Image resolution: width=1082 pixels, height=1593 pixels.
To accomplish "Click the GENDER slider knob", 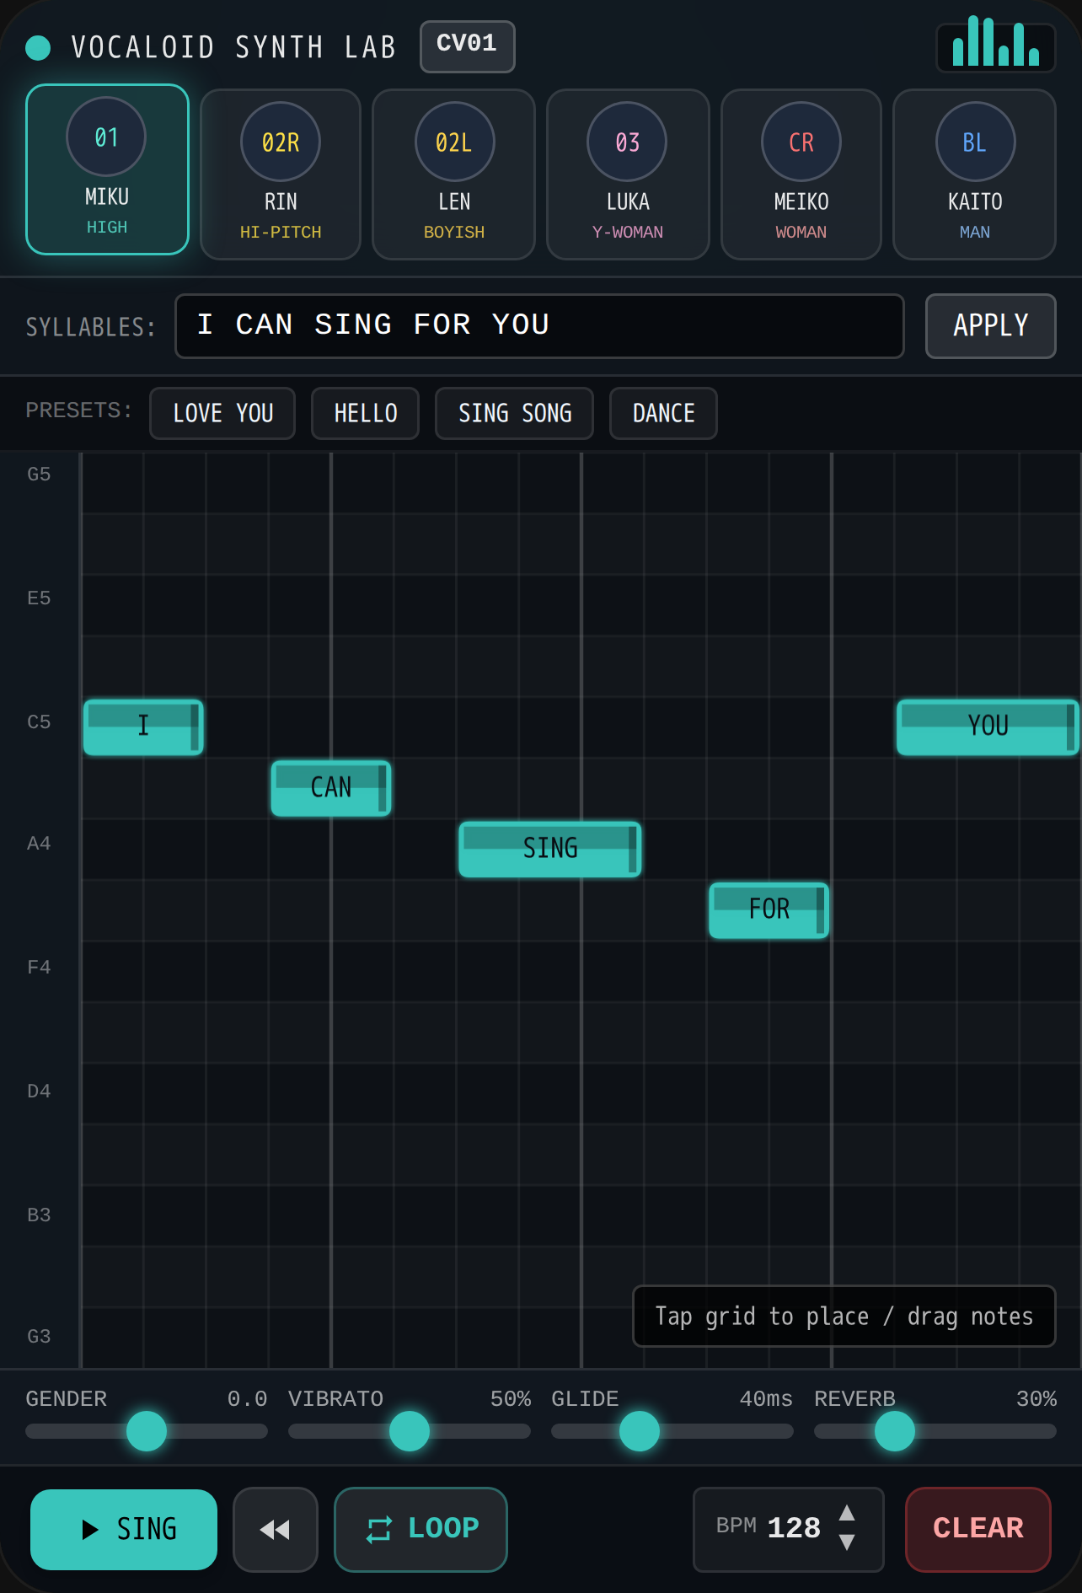I will pyautogui.click(x=147, y=1431).
